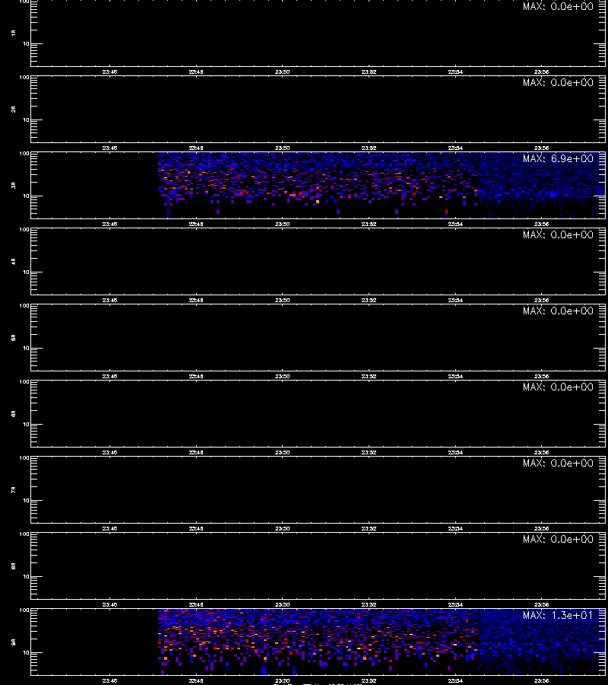
Task: Click the MAX: 0.0e+00 label in panel 2R
Action: pyautogui.click(x=558, y=82)
